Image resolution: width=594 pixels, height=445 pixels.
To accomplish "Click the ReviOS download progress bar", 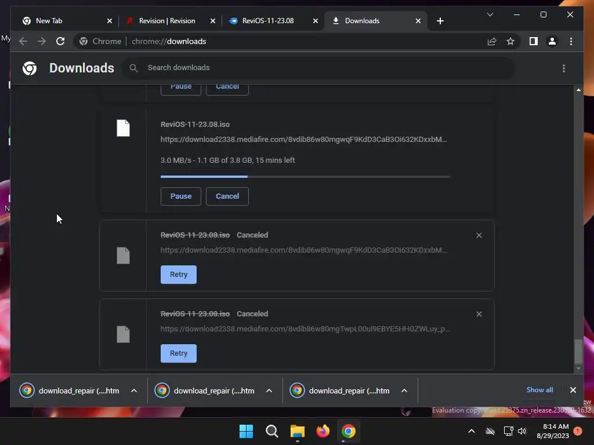I will pyautogui.click(x=305, y=177).
